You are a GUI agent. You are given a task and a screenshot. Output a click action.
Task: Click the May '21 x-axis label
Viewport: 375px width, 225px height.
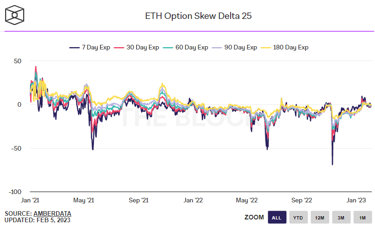(x=84, y=200)
